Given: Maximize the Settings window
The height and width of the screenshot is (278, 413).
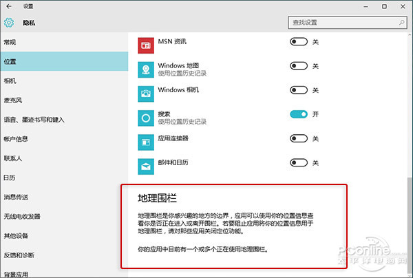Looking at the screenshot, I should pos(384,6).
